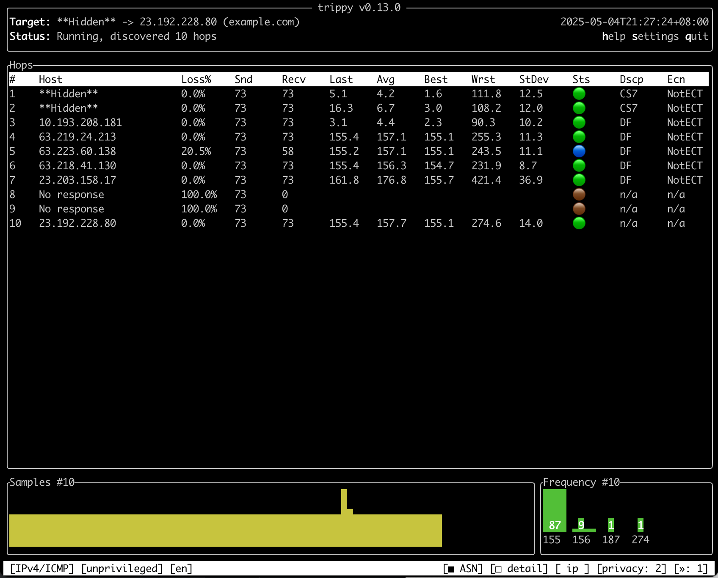Screen dimensions: 718x578
Task: Click the green status dot for hop 2
Action: point(579,108)
